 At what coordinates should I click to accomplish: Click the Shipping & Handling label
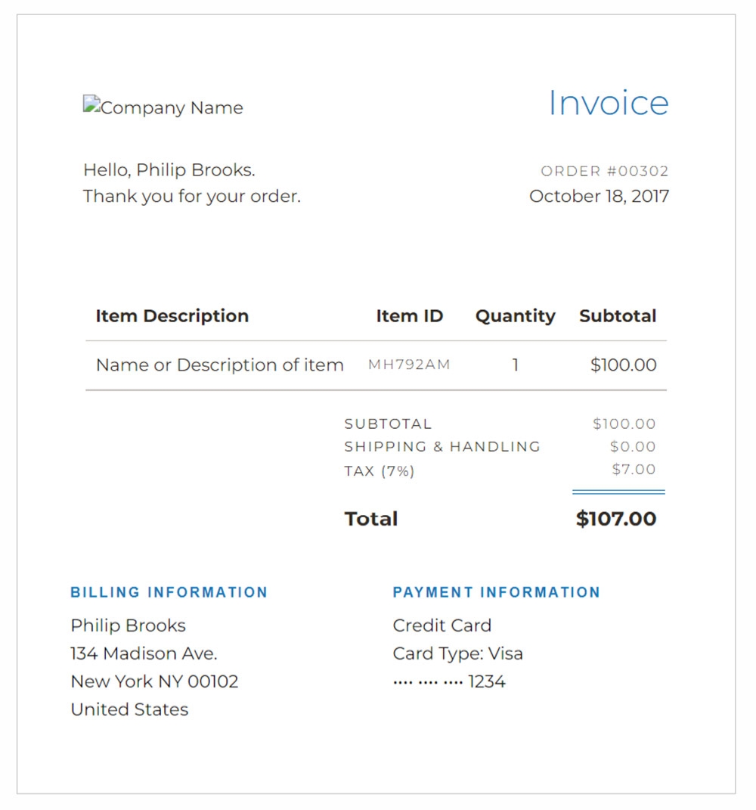pyautogui.click(x=442, y=447)
